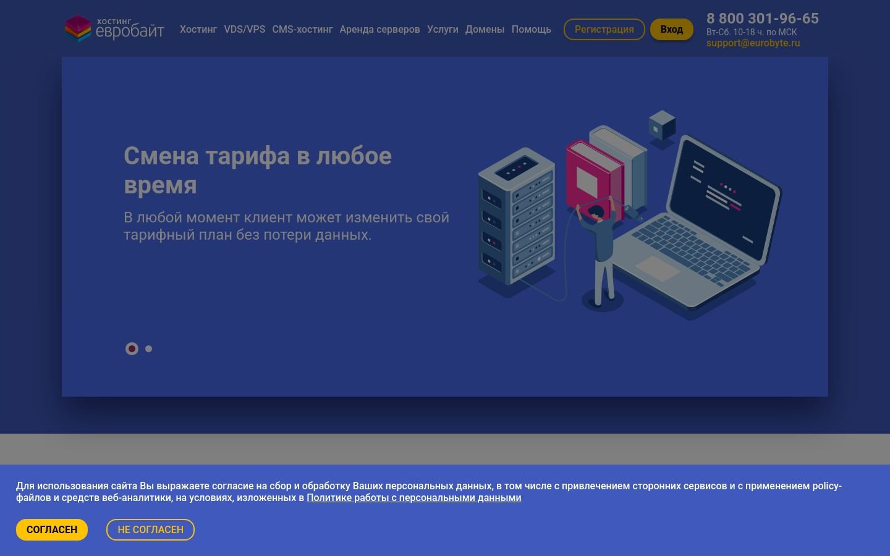Image resolution: width=890 pixels, height=556 pixels.
Task: Call the phone number 8 800 301-96-65
Action: click(763, 19)
